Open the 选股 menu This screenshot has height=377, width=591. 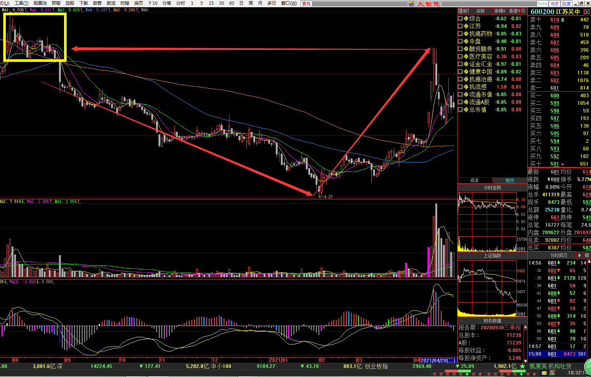click(70, 3)
